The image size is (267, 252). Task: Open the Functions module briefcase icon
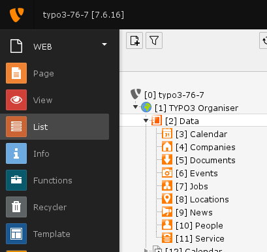16,180
